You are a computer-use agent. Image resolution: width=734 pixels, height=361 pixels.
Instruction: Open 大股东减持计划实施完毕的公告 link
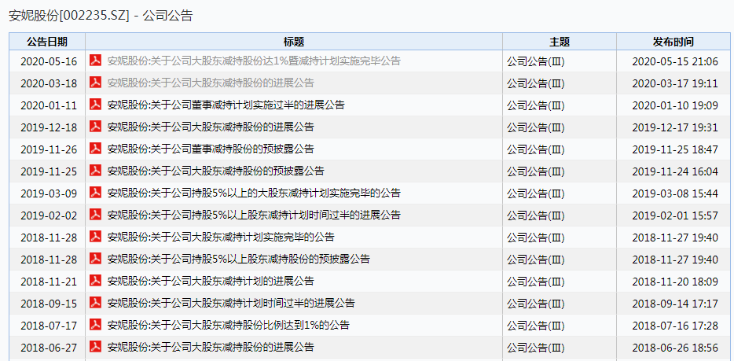(x=221, y=237)
